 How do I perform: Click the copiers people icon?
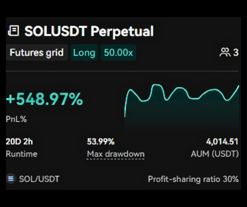point(225,53)
